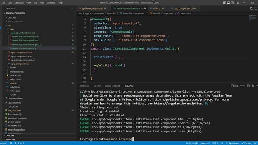The height and width of the screenshot is (145, 258).
Task: Expand the TIMELINE section
Action: (10, 139)
